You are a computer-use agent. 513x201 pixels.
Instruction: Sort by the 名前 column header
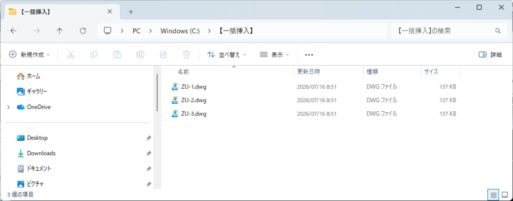(183, 71)
